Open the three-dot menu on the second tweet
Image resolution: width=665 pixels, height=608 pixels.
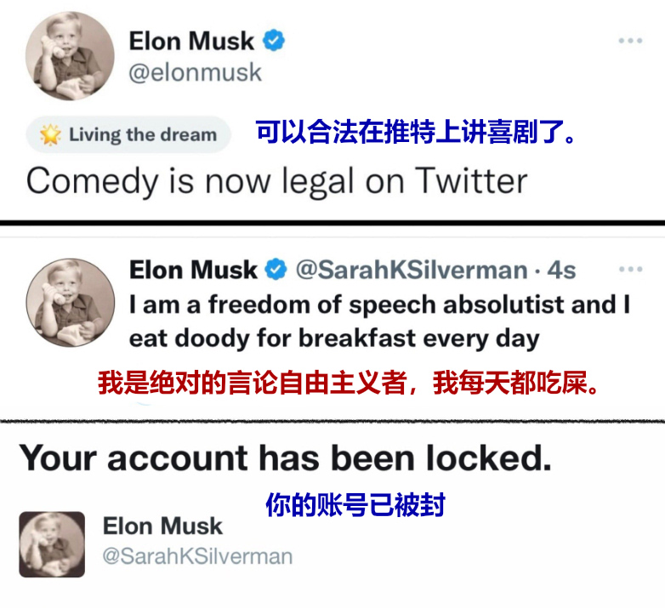(x=631, y=270)
